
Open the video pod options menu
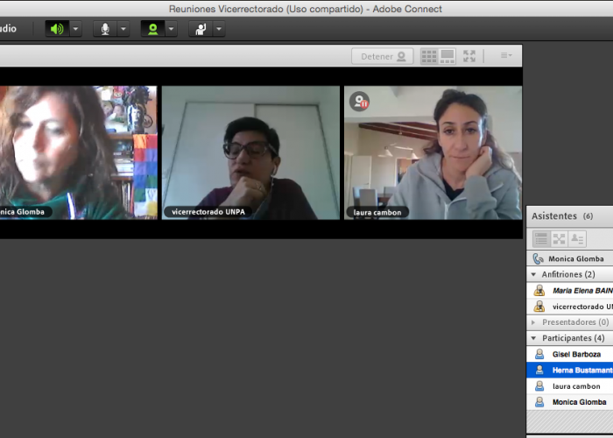(x=506, y=56)
